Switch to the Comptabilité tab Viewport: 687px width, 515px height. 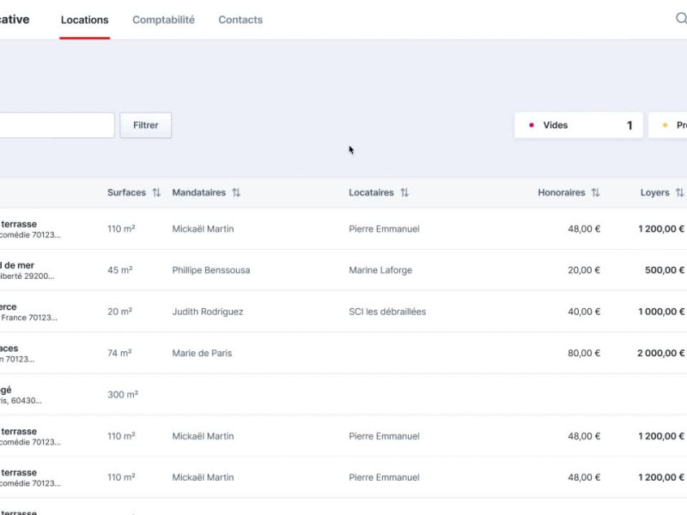(x=163, y=20)
